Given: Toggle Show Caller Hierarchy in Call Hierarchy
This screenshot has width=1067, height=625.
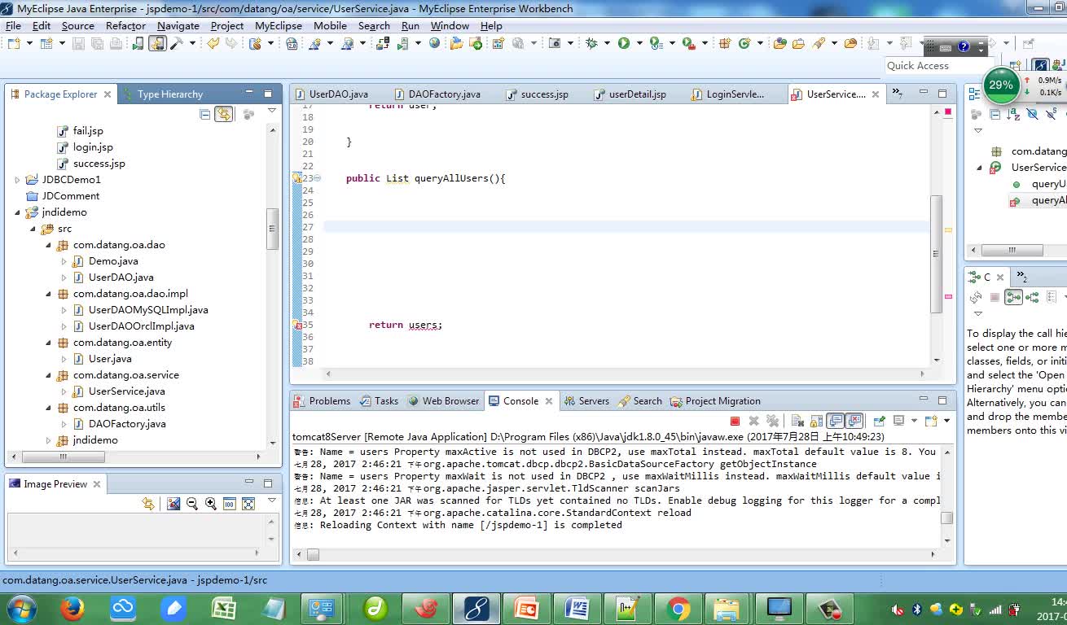Looking at the screenshot, I should [1013, 298].
